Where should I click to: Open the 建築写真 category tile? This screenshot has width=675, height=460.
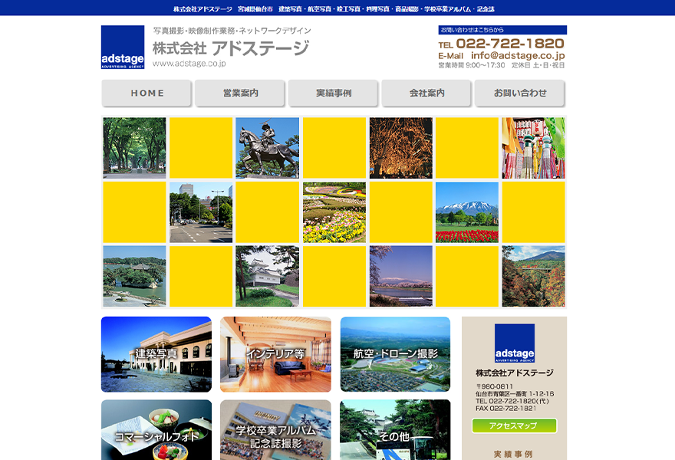[x=156, y=354]
